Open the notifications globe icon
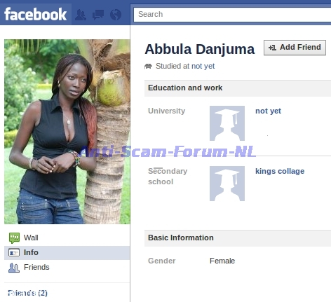Viewport: 331px width, 302px height. [x=116, y=15]
